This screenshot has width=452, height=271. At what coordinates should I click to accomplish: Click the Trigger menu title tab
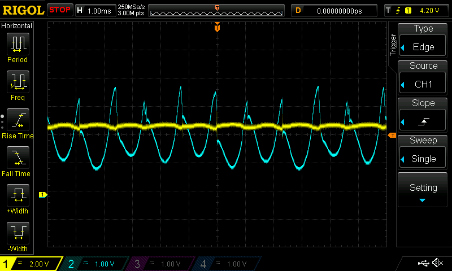coord(393,45)
